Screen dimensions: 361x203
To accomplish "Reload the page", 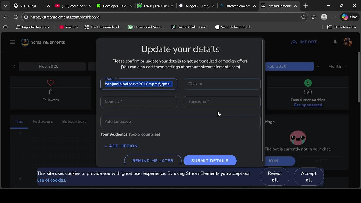I will click(x=16, y=17).
